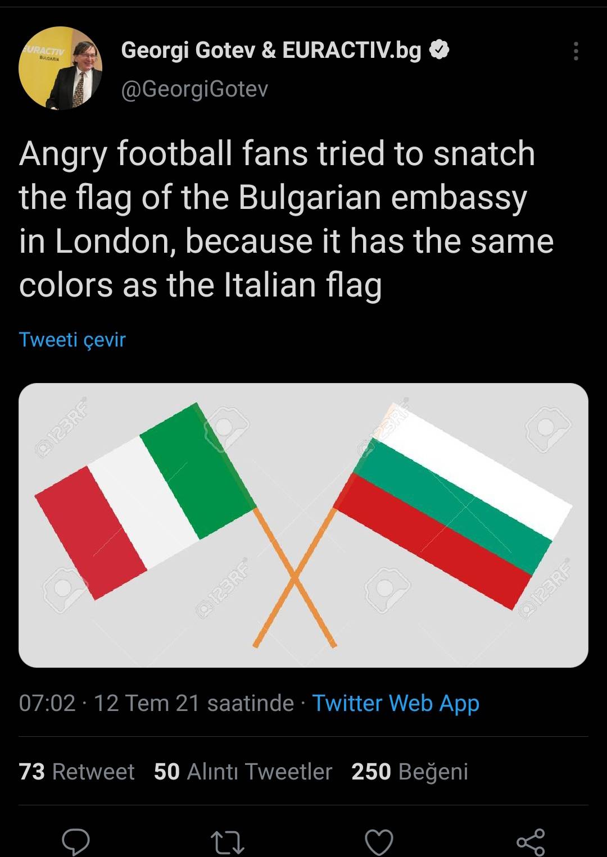Screen dimensions: 607x857
Task: View the 250 Beğeni likes list
Action: point(410,772)
